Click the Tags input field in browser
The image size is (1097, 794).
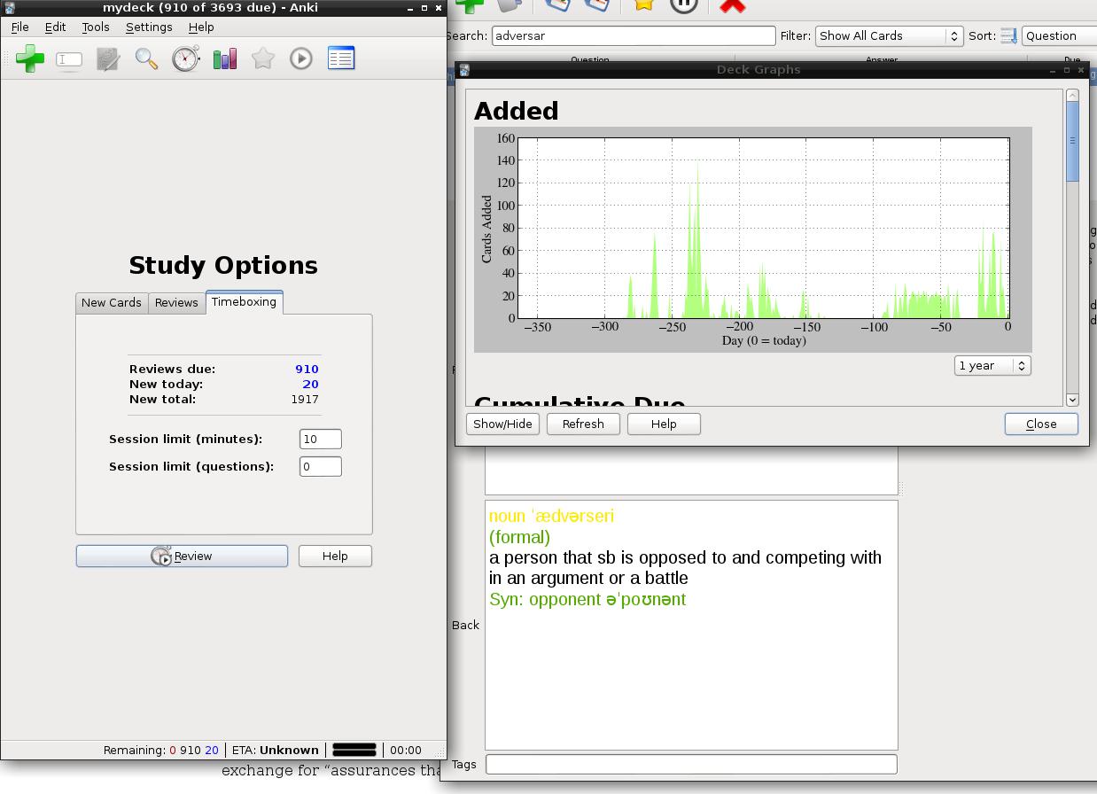(691, 764)
